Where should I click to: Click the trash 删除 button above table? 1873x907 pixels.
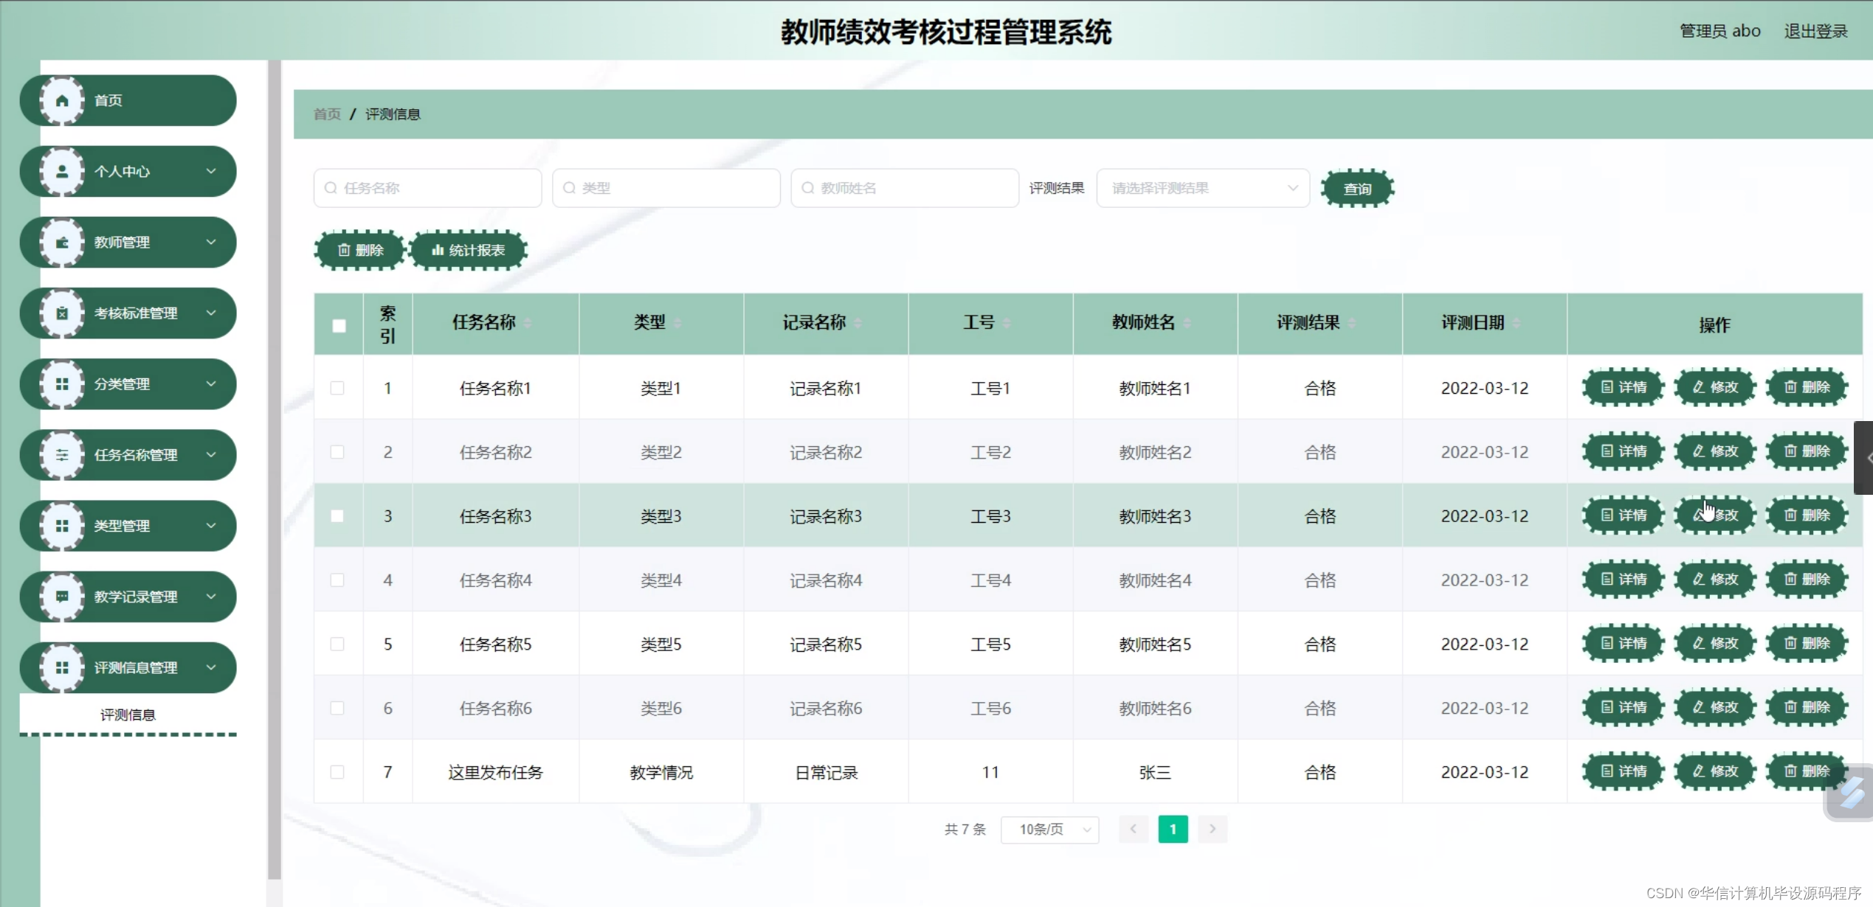[360, 250]
